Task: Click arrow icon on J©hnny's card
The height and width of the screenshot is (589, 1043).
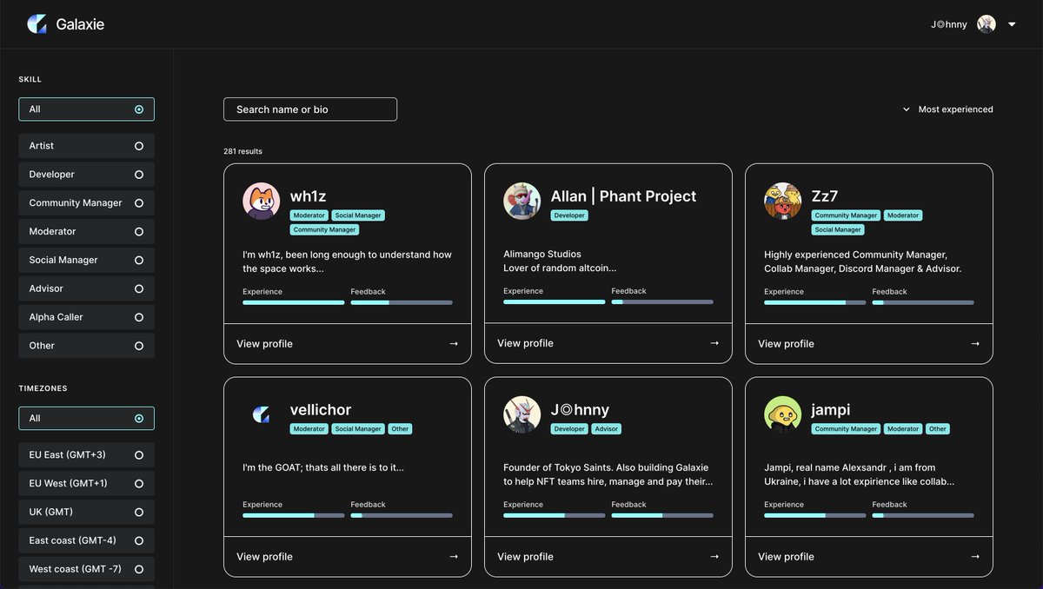Action: coord(714,557)
